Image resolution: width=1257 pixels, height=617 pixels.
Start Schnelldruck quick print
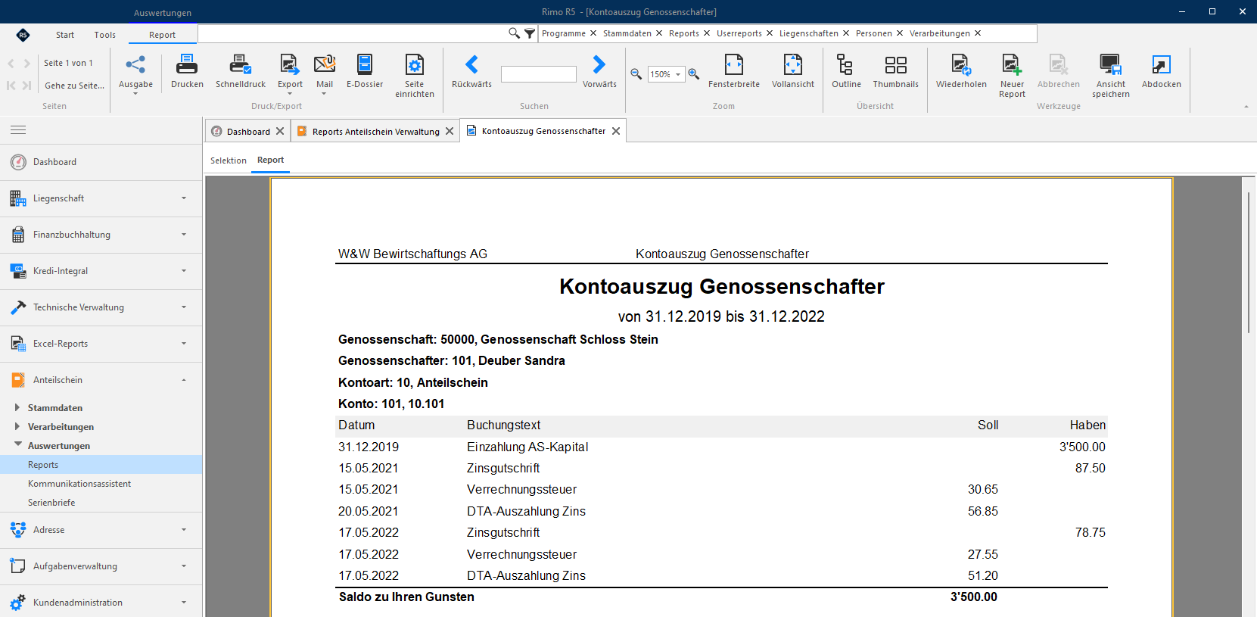tap(241, 72)
